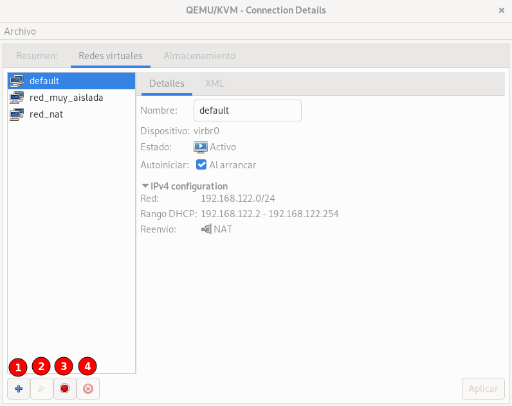512x406 pixels.
Task: Click the DHCP range 192.168.122.2 - 192.168.122.254
Action: [x=270, y=213]
